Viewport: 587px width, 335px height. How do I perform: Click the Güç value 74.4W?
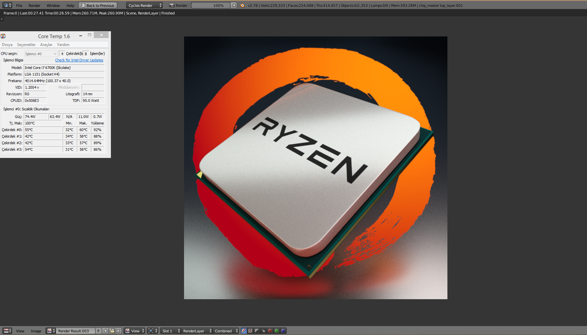click(36, 117)
